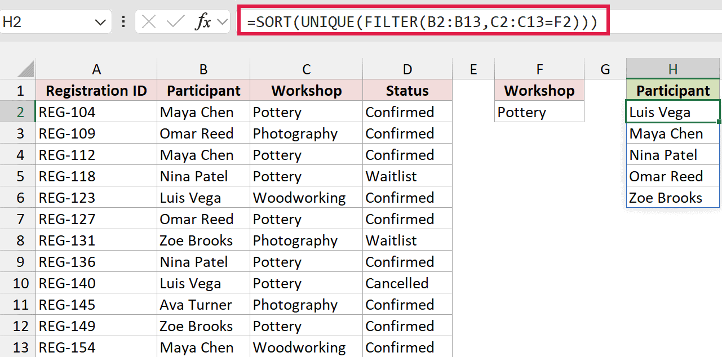Click Woodworking in the REG-123 row
This screenshot has width=722, height=357.
[306, 198]
